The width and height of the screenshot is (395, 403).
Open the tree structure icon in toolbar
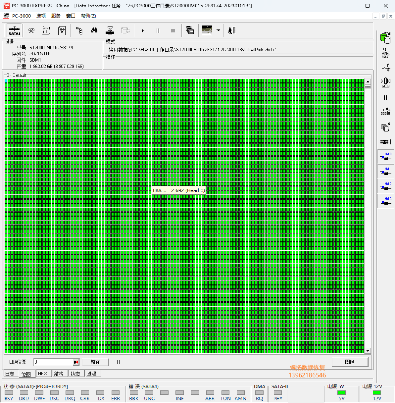[x=79, y=31]
